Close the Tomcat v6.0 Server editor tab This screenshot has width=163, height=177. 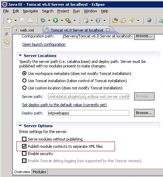tap(108, 30)
